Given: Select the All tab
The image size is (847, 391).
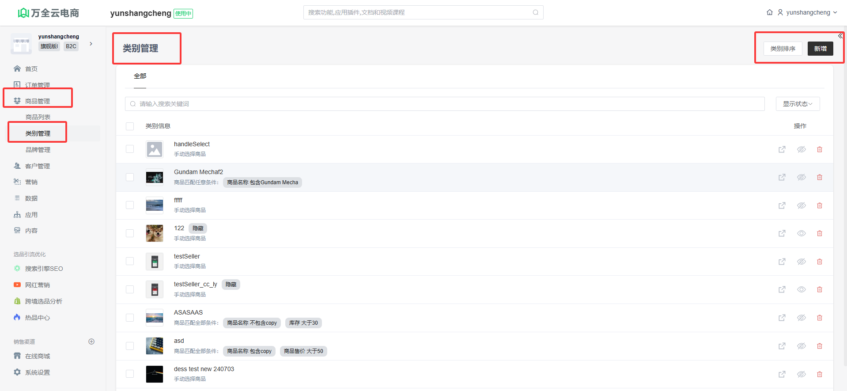Looking at the screenshot, I should tap(140, 76).
